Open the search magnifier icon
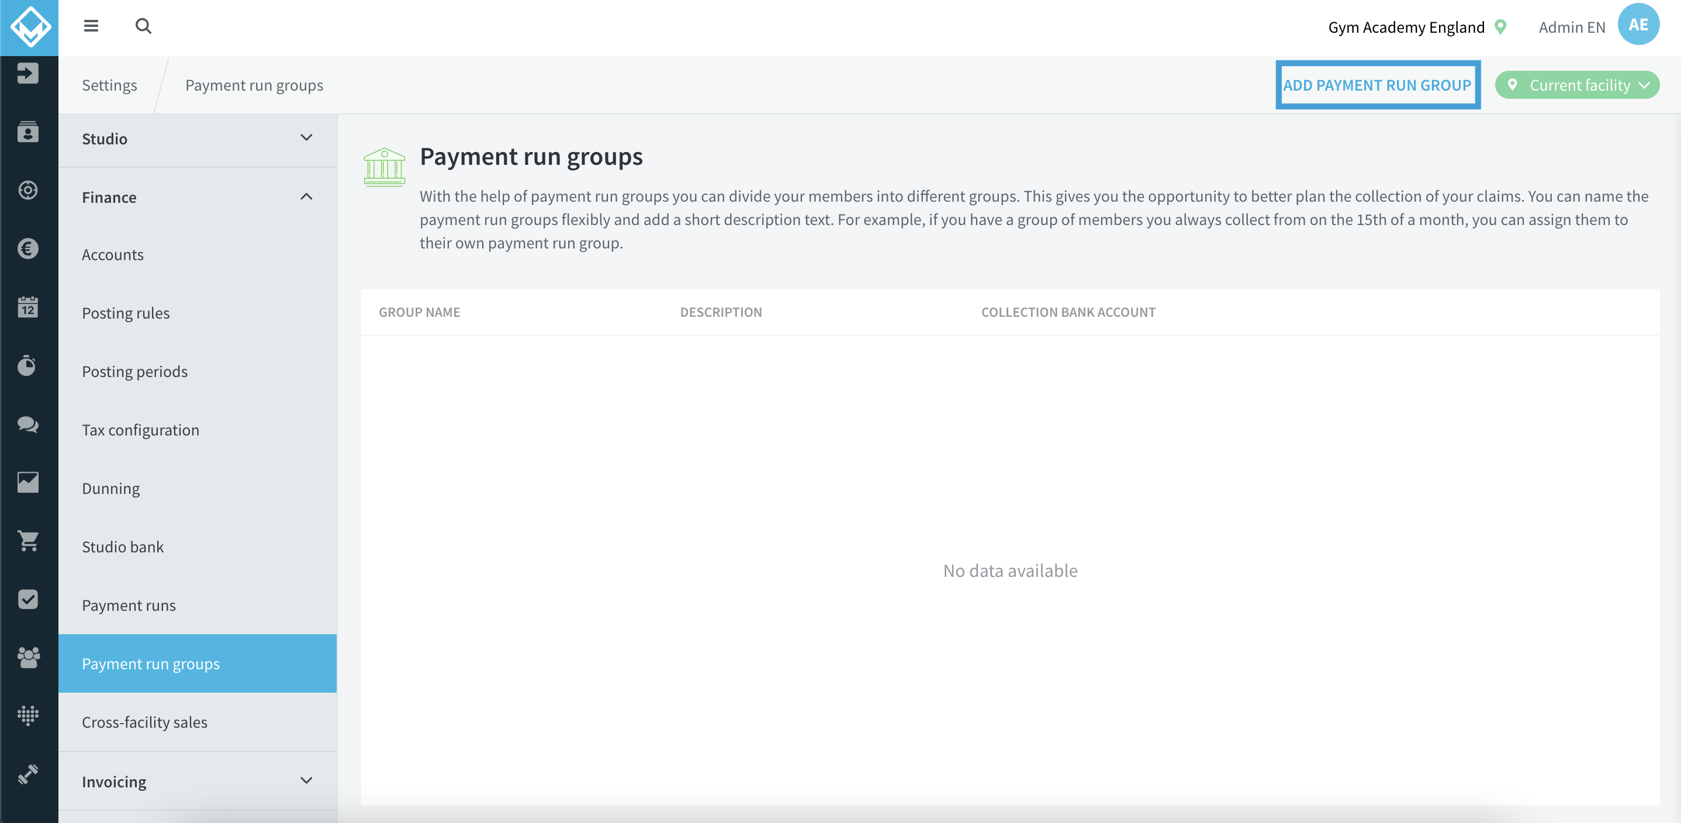 [143, 26]
